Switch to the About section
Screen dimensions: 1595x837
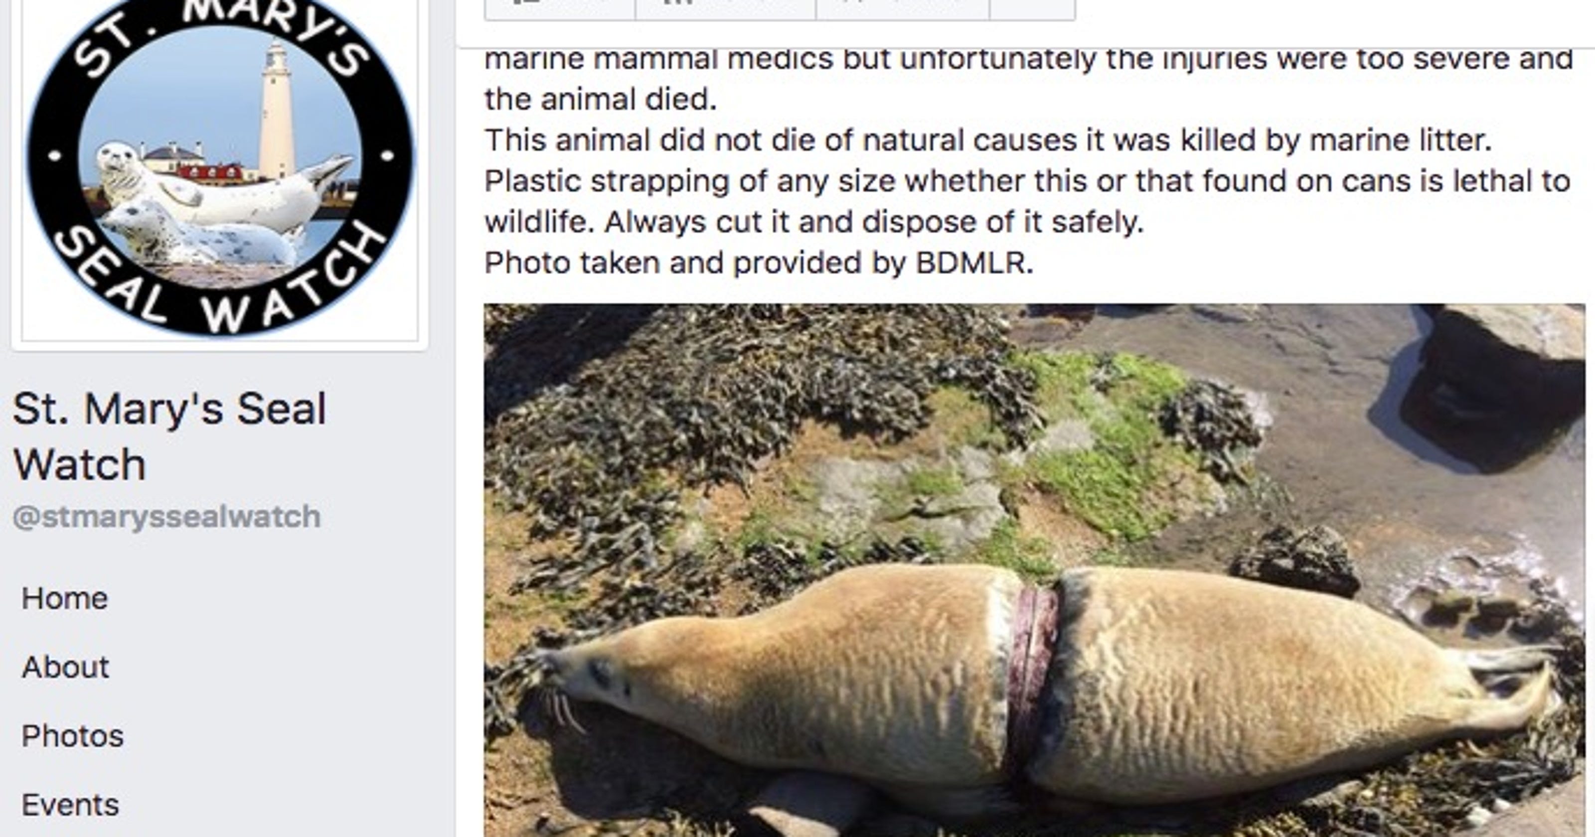(x=66, y=668)
